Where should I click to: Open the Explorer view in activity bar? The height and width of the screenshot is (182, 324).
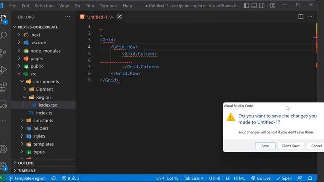[4, 19]
